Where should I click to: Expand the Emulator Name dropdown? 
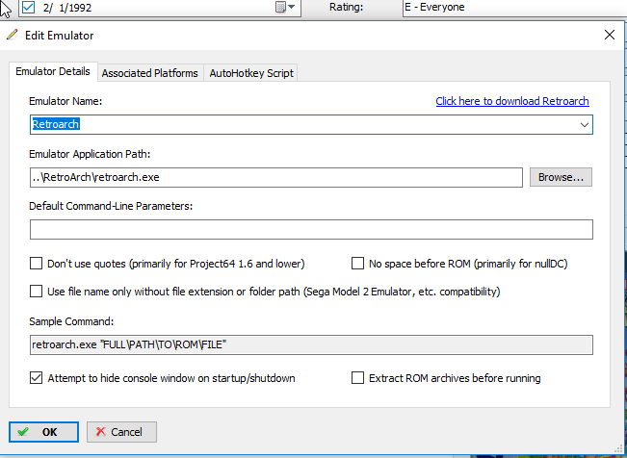[x=585, y=125]
